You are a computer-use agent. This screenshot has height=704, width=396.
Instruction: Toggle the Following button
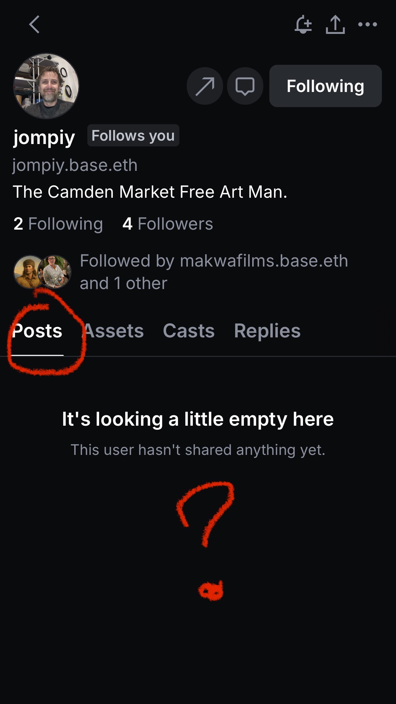(325, 86)
